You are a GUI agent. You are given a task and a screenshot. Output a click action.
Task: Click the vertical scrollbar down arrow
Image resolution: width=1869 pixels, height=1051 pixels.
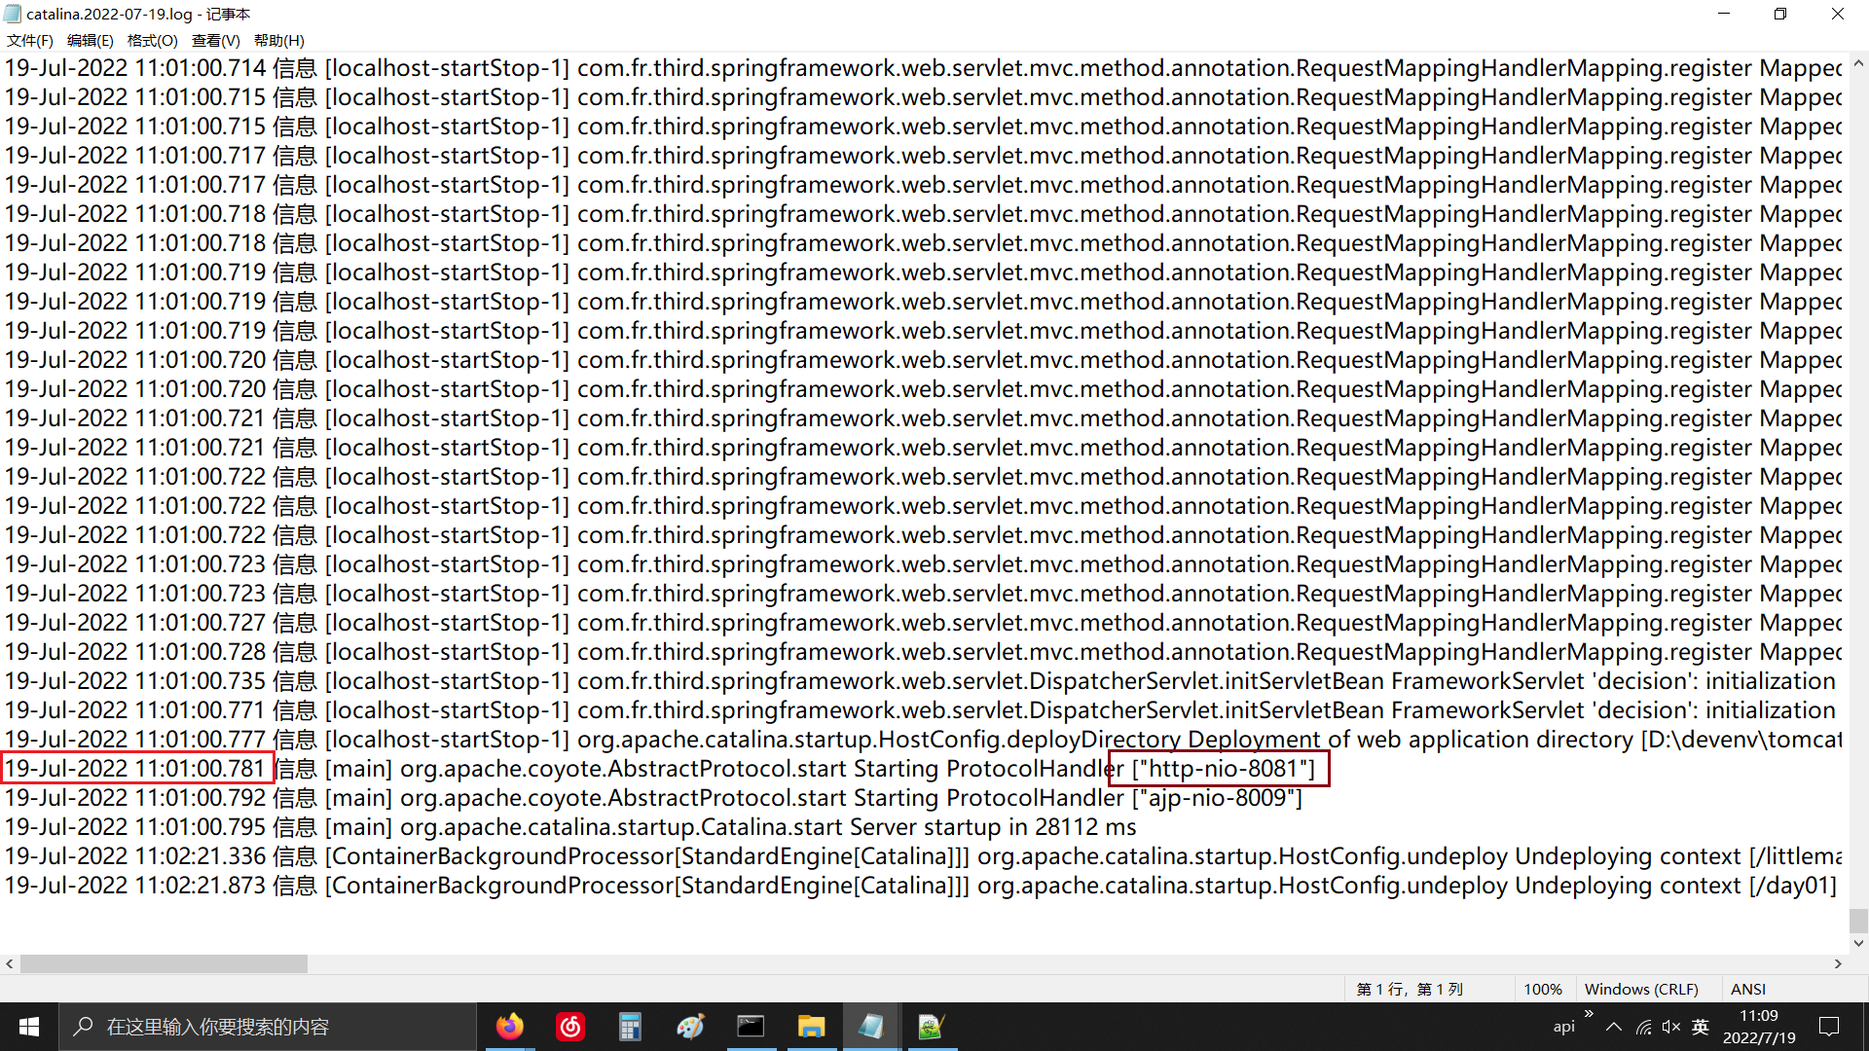(1858, 943)
